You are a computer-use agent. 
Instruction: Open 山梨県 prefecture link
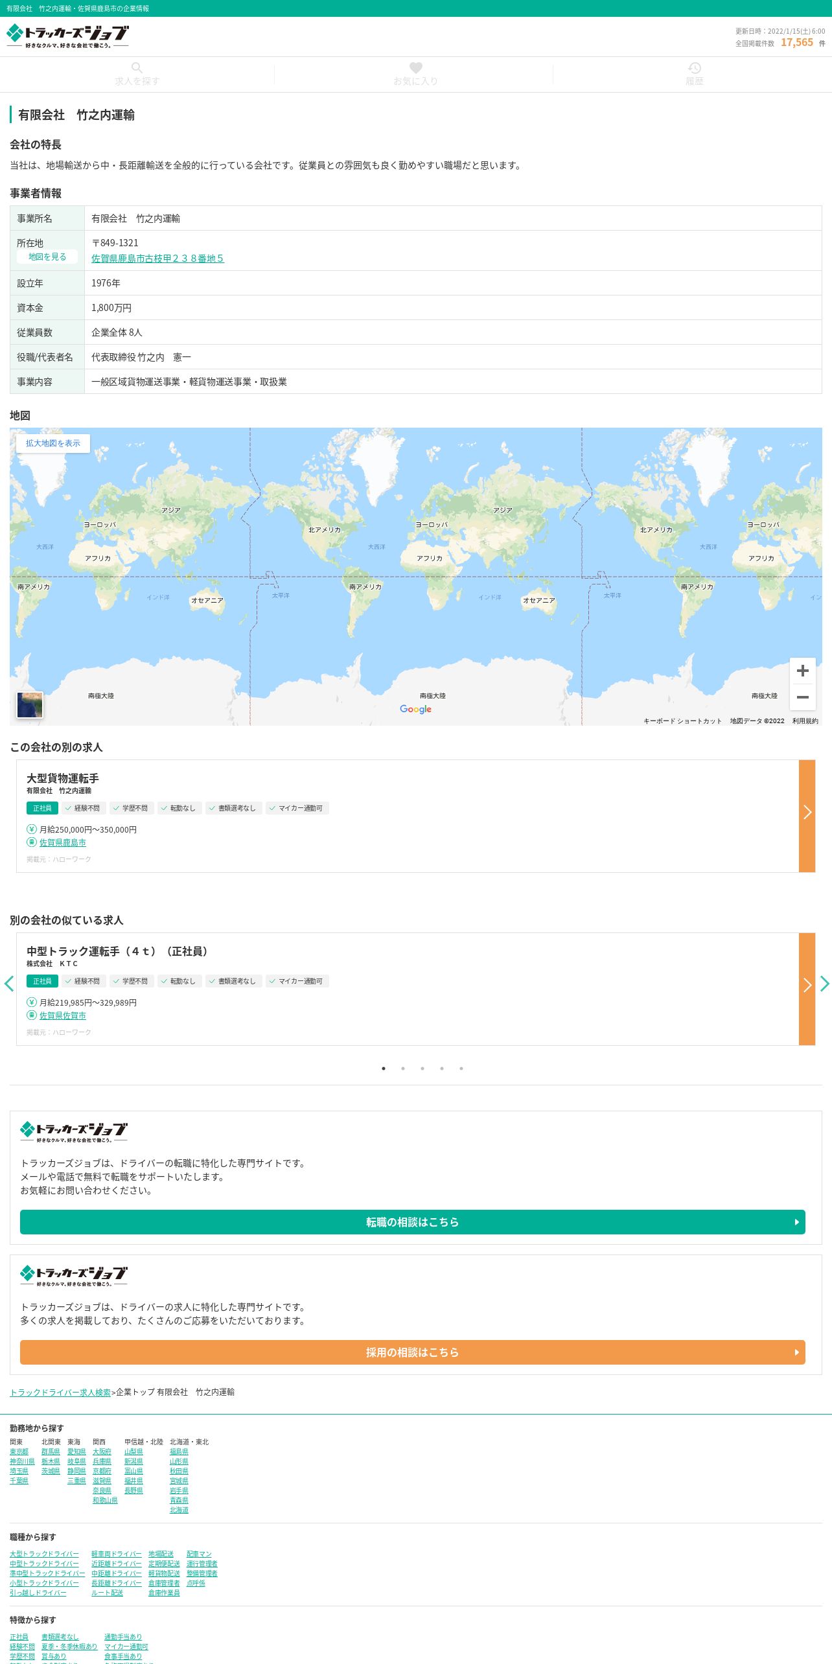point(133,1452)
